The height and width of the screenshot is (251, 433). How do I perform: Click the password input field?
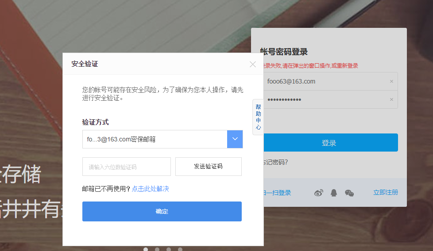tap(331, 99)
